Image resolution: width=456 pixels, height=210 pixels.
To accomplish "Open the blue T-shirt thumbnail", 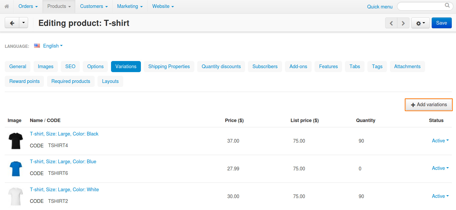I will pos(16,169).
